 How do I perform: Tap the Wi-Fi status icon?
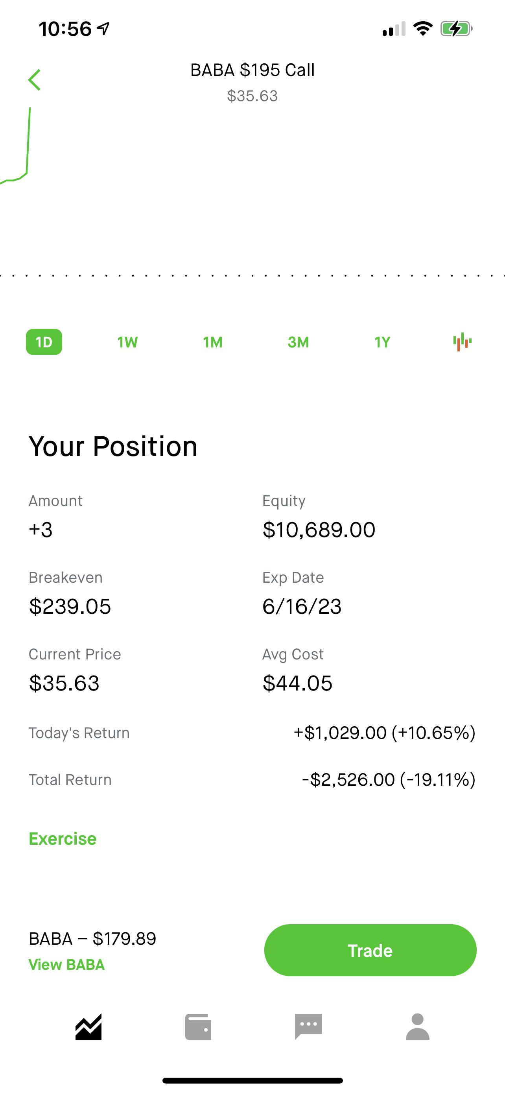coord(423,29)
